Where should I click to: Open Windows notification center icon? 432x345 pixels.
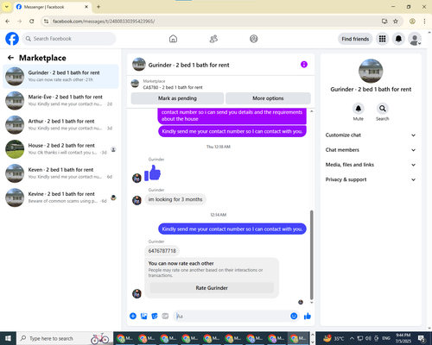422,338
